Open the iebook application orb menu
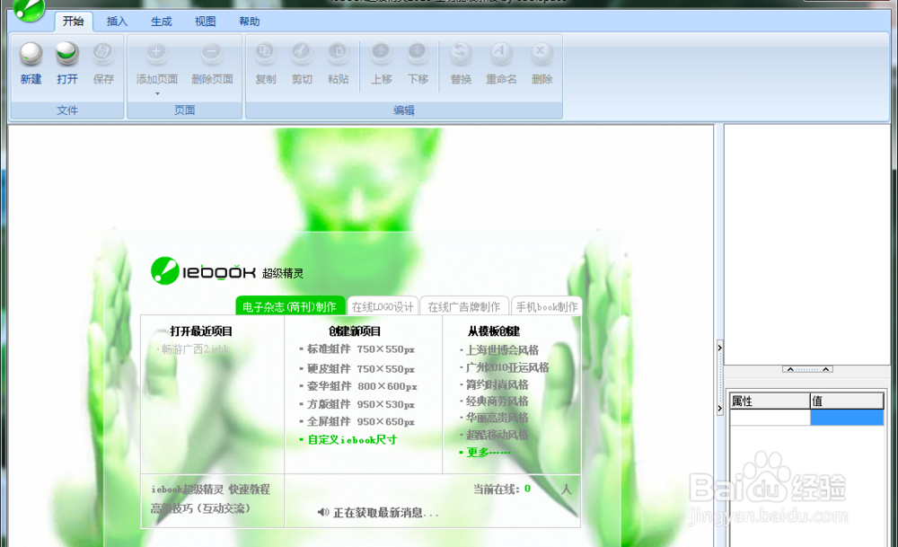This screenshot has width=898, height=547. click(29, 9)
